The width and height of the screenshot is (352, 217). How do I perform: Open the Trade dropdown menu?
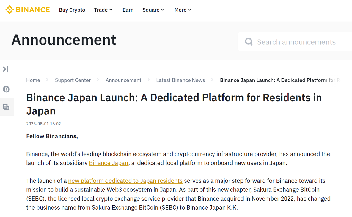(103, 10)
